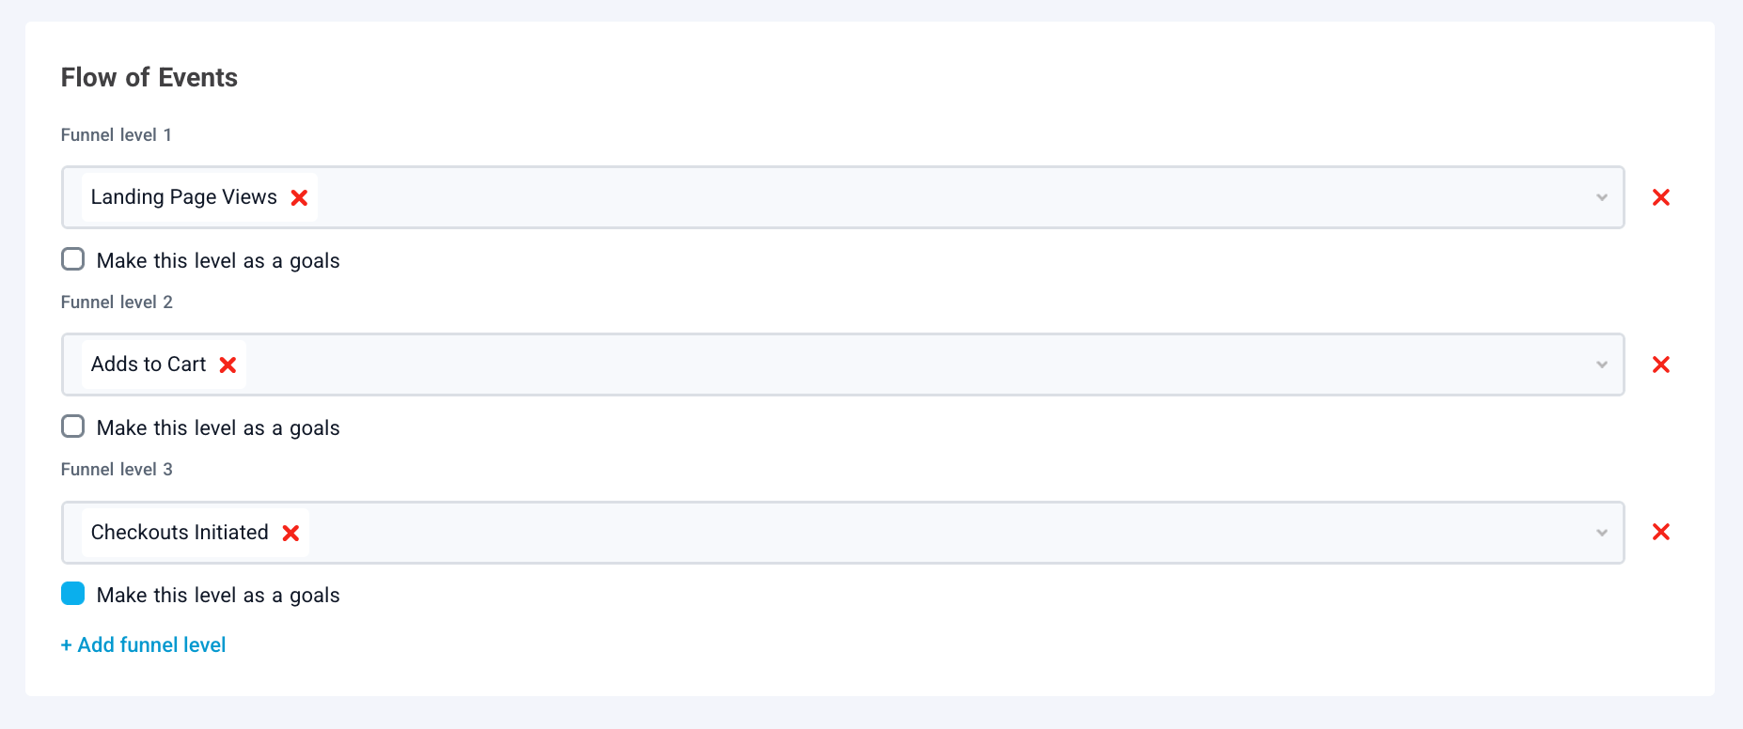Viewport: 1743px width, 729px height.
Task: Click the Adds to Cart chip label
Action: coord(149,364)
